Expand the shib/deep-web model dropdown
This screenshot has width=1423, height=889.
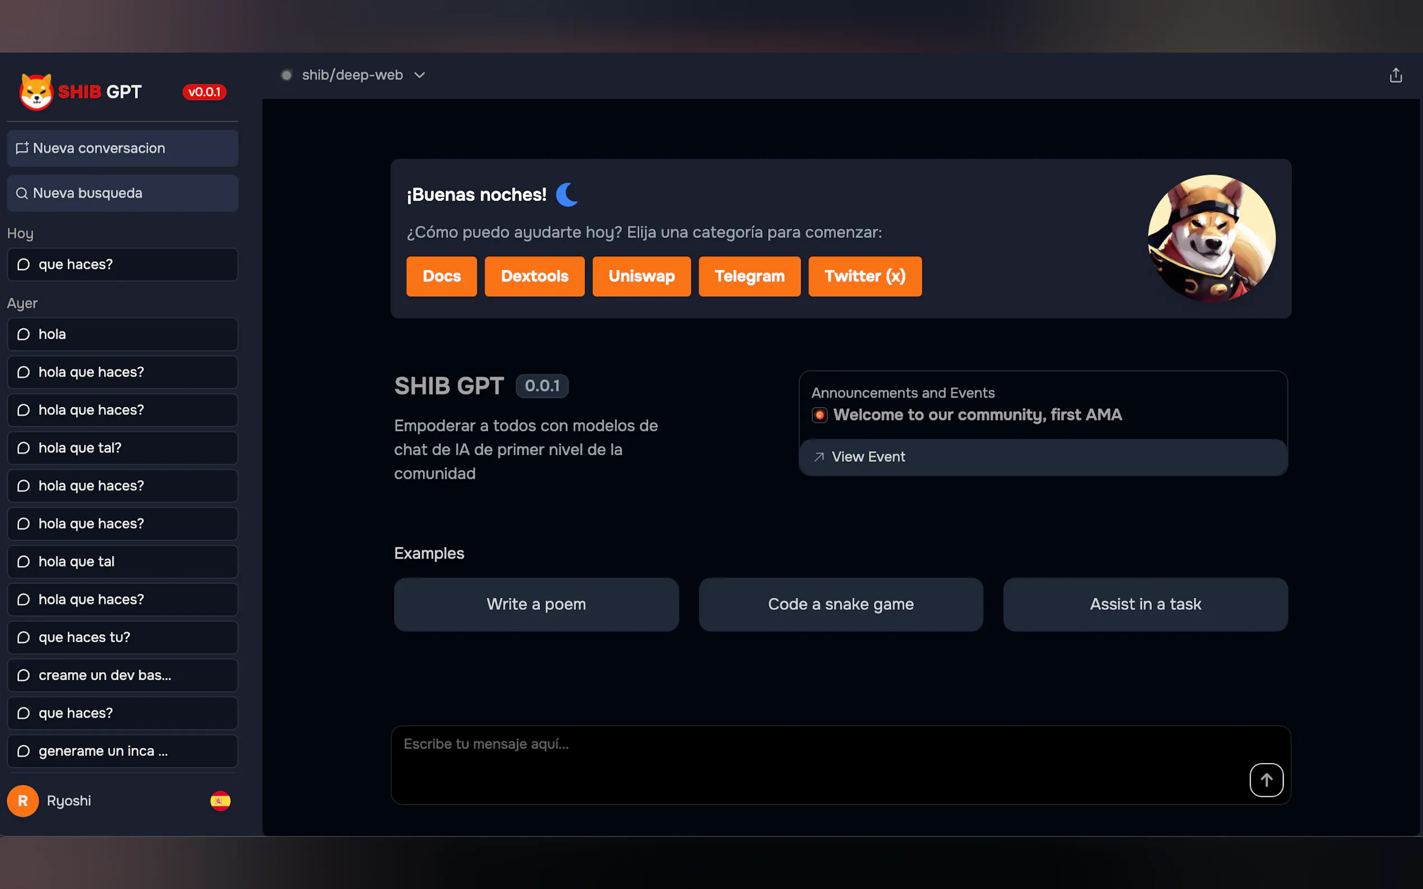(352, 75)
